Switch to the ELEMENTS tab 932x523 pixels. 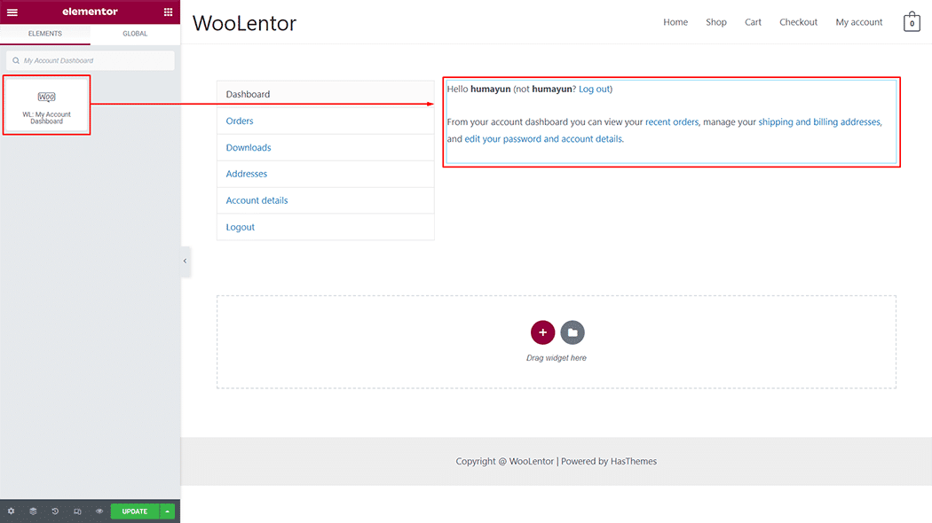pyautogui.click(x=45, y=34)
